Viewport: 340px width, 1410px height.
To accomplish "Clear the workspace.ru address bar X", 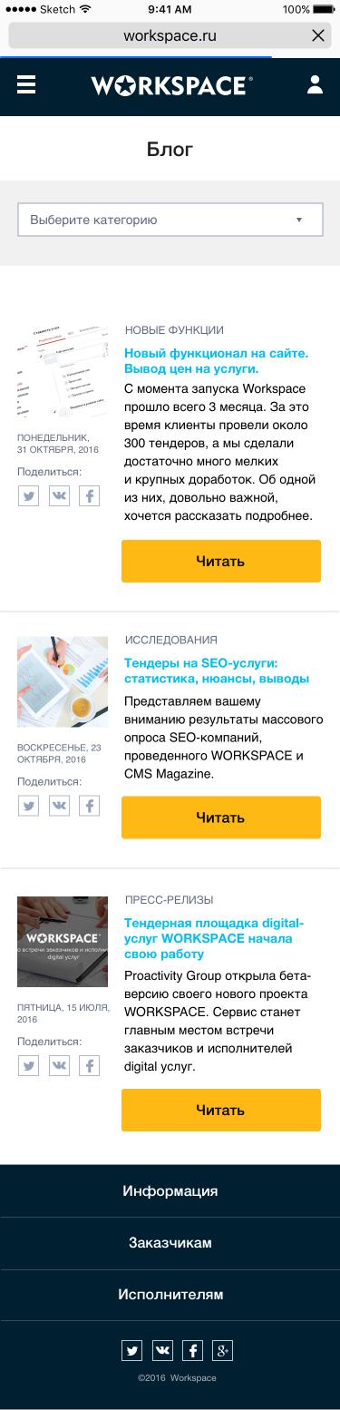I will pyautogui.click(x=317, y=35).
